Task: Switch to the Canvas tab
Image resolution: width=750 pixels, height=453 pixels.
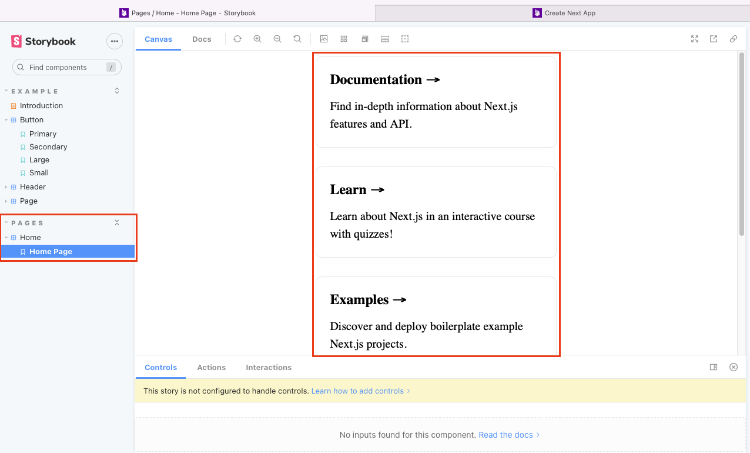Action: 158,39
